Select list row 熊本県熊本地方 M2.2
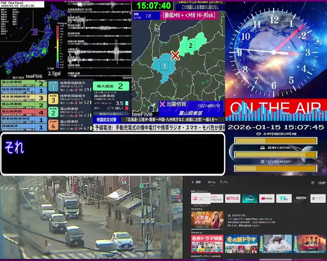Viewport: 327px width, 261px height. pos(24,120)
